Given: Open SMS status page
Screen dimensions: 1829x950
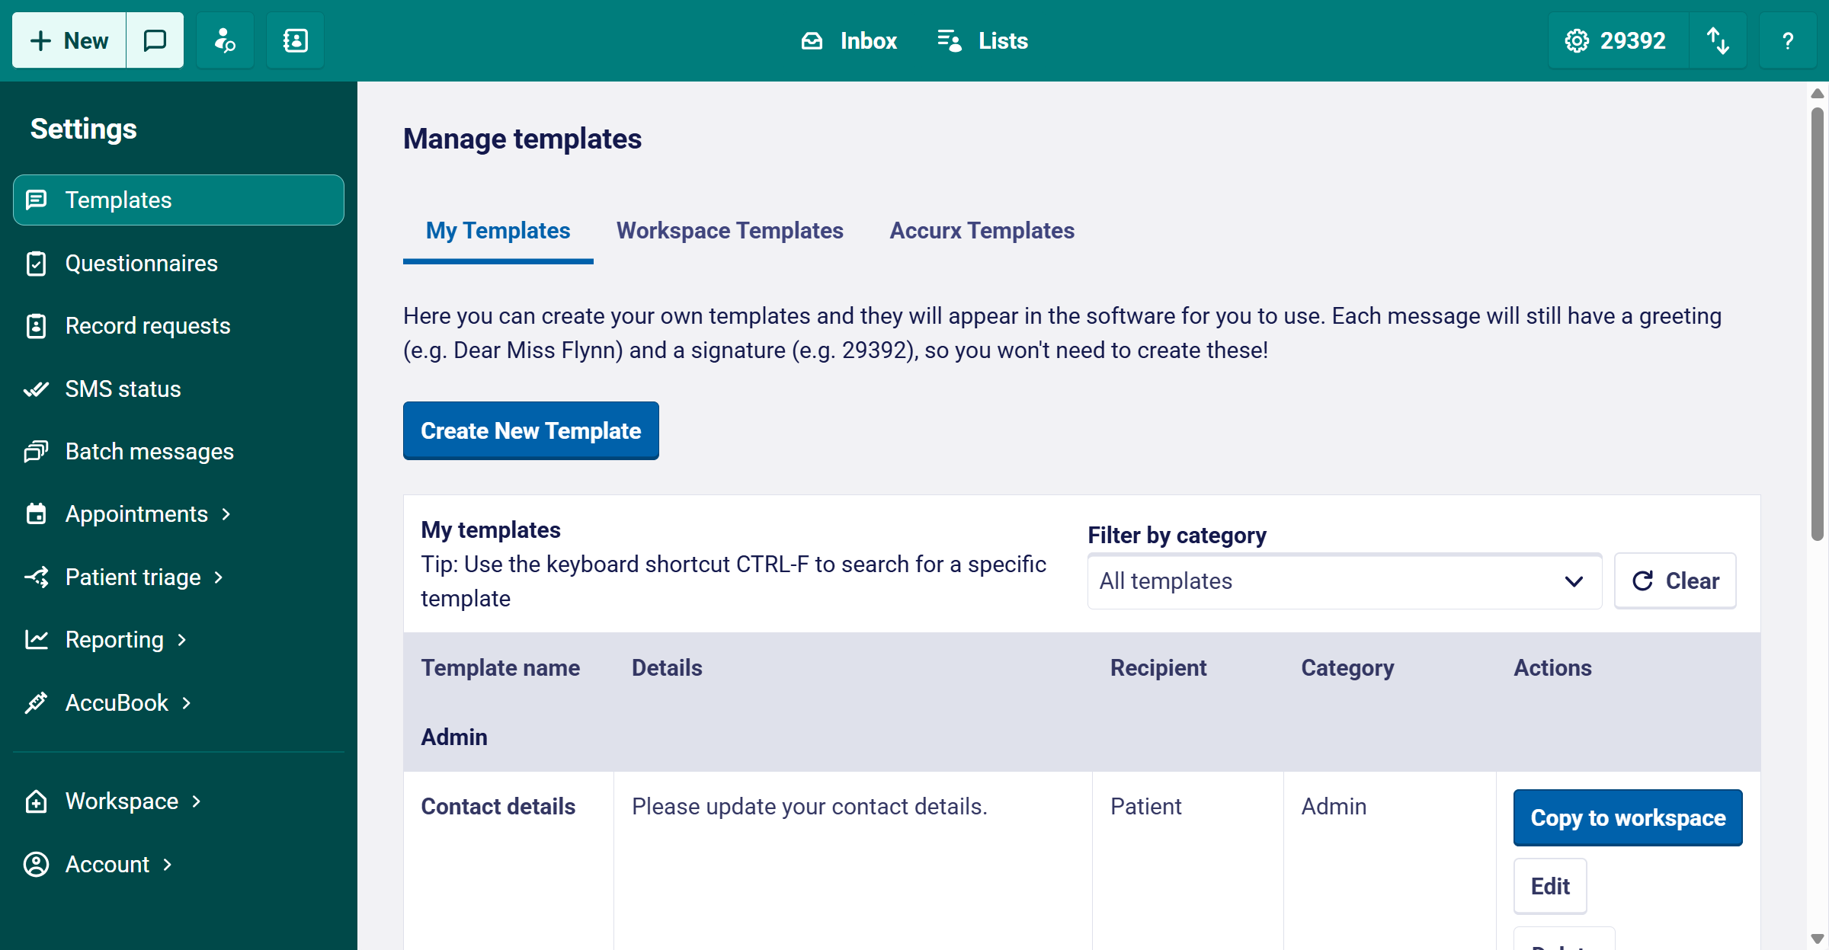Looking at the screenshot, I should pyautogui.click(x=178, y=389).
